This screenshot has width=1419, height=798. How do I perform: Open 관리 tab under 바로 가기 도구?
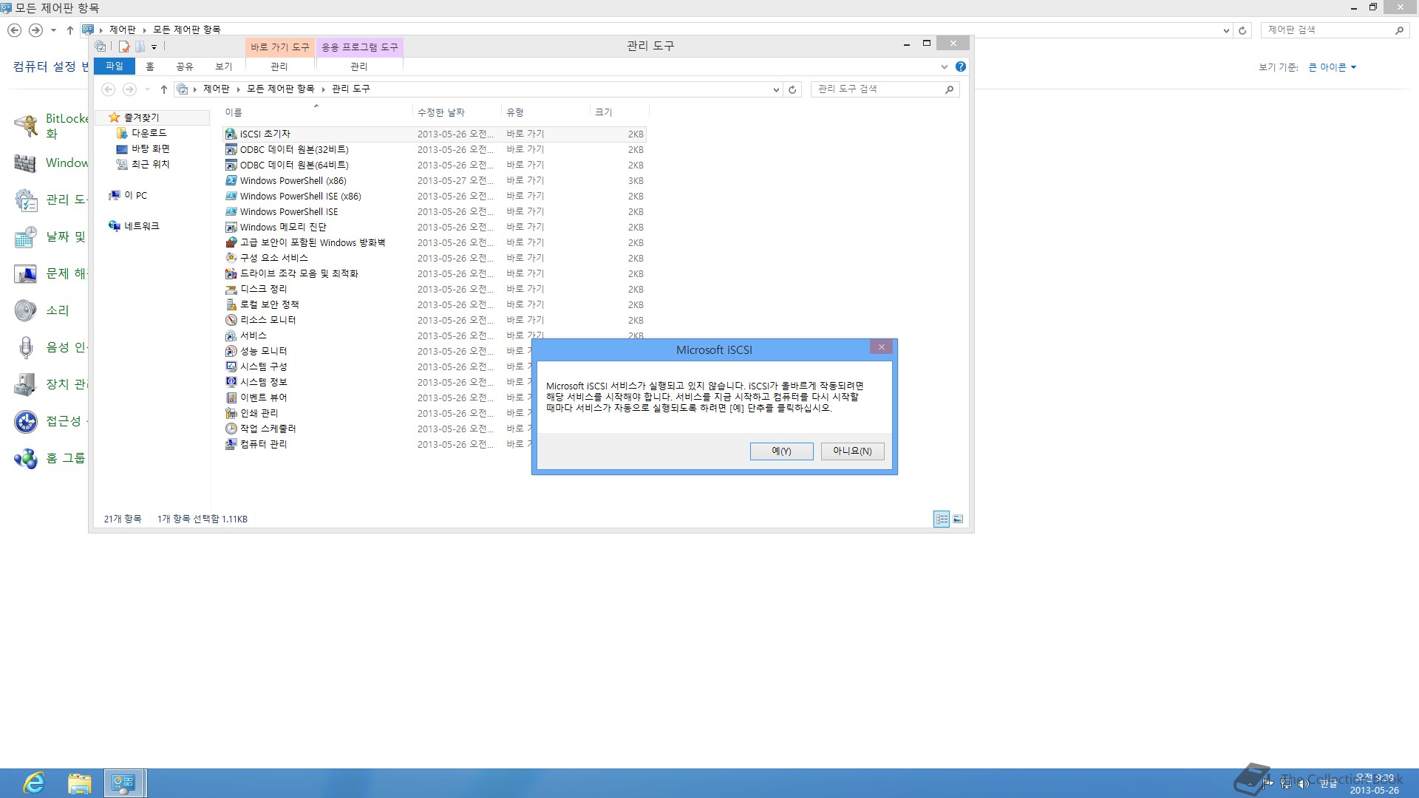(279, 66)
